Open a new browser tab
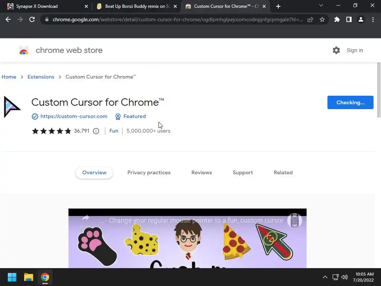This screenshot has height=286, width=381. [278, 6]
